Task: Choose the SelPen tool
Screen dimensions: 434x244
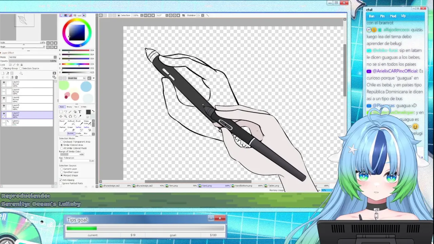Action: (79, 129)
